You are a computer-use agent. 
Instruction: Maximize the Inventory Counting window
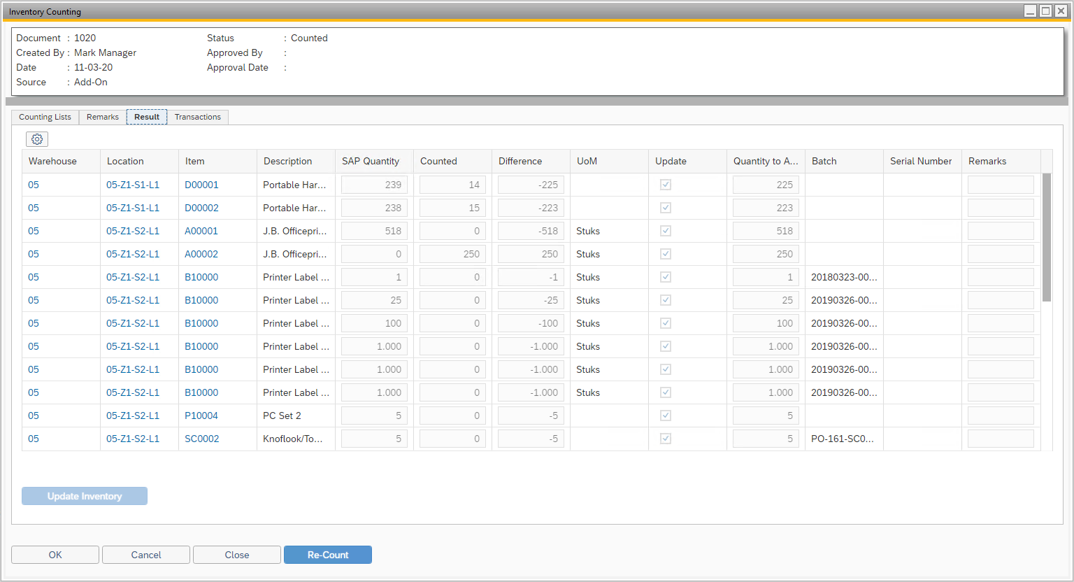[x=1045, y=10]
